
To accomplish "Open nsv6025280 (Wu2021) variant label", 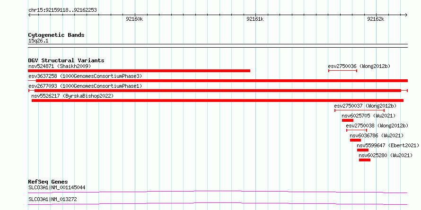I will click(x=386, y=155).
